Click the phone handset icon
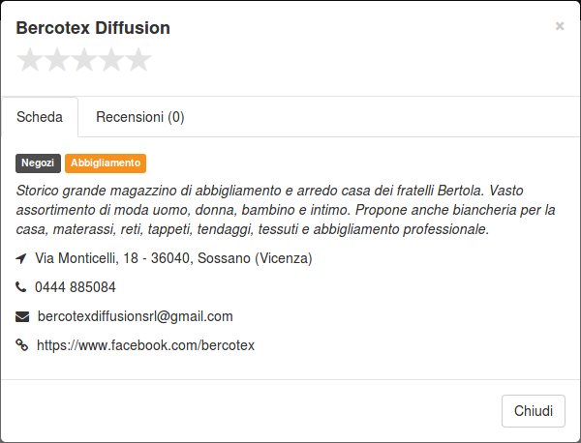This screenshot has height=443, width=581. [x=20, y=287]
